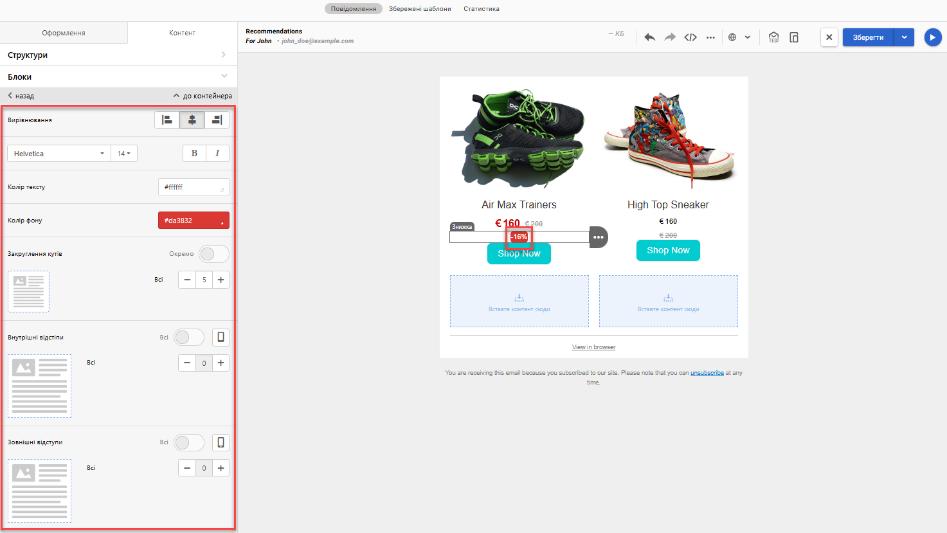
Task: Open View in browser link
Action: [593, 347]
